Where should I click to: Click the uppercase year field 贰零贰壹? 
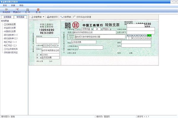86,29
